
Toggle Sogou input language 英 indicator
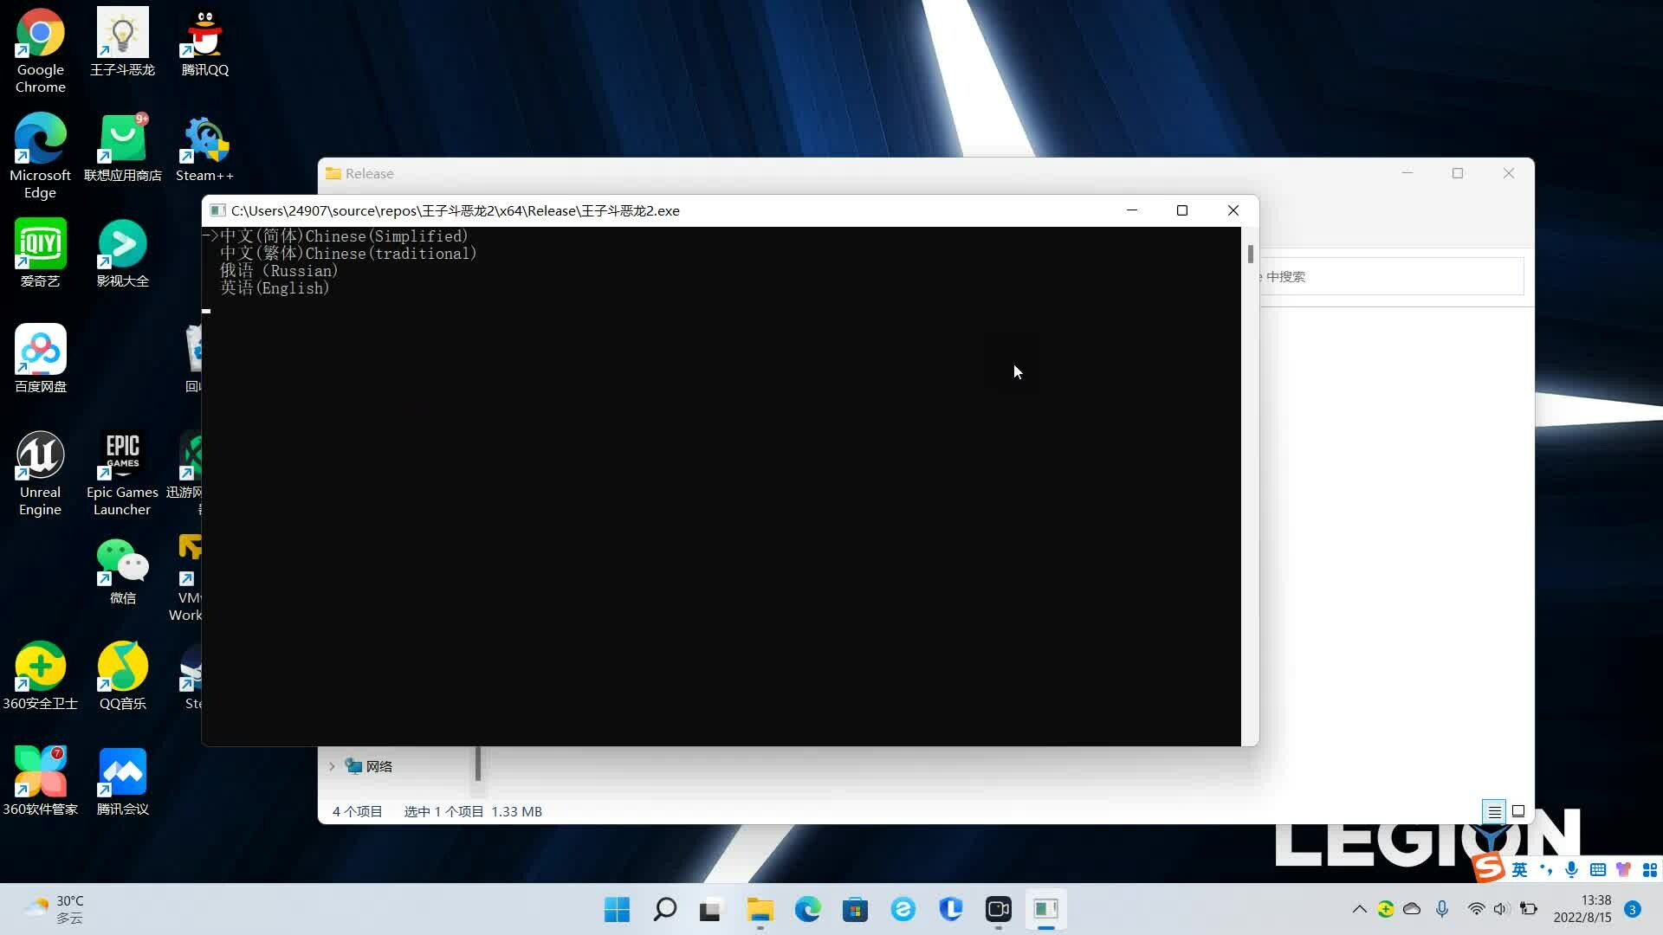(x=1519, y=869)
